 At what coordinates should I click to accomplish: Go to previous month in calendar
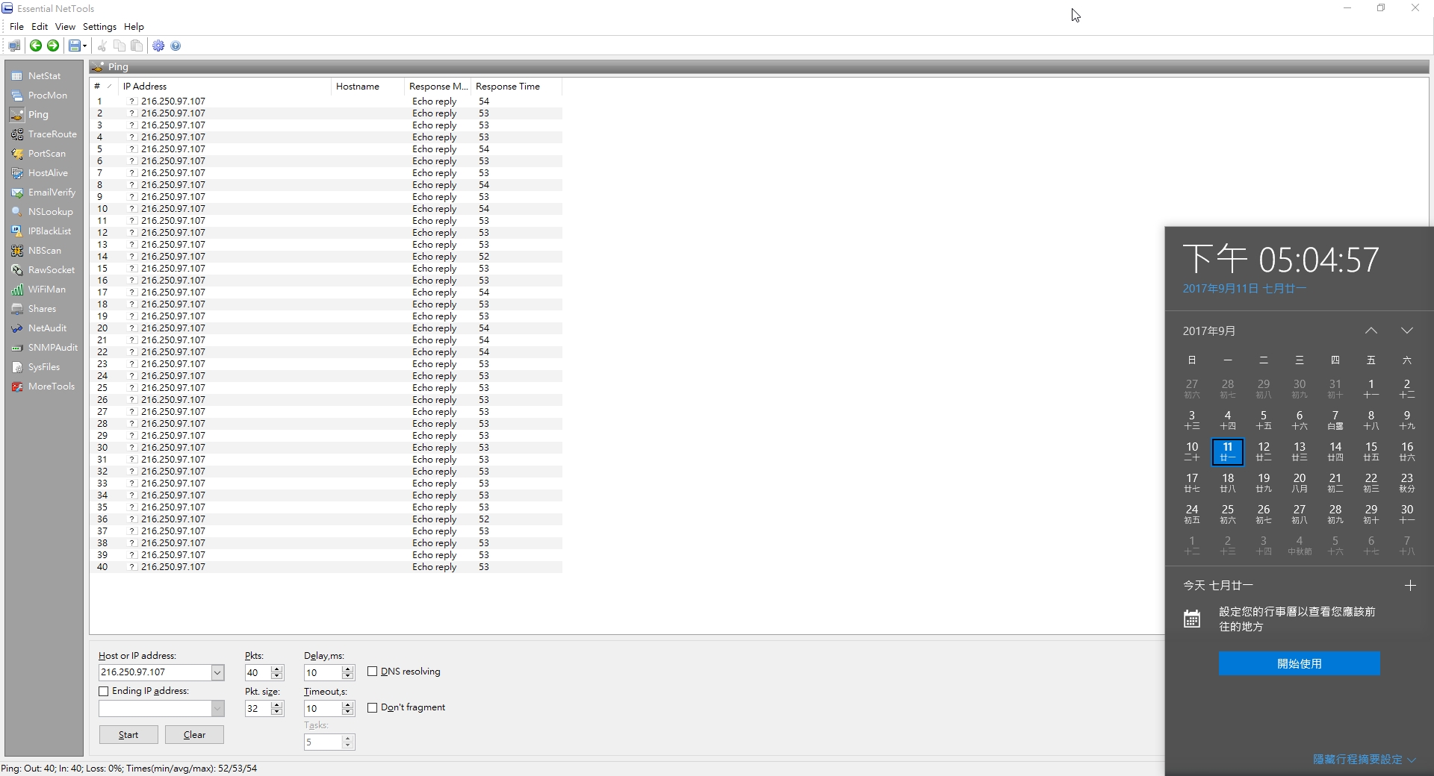pos(1371,331)
